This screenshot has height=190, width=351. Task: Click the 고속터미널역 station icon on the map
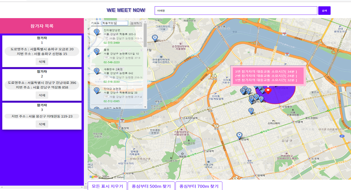180,118
